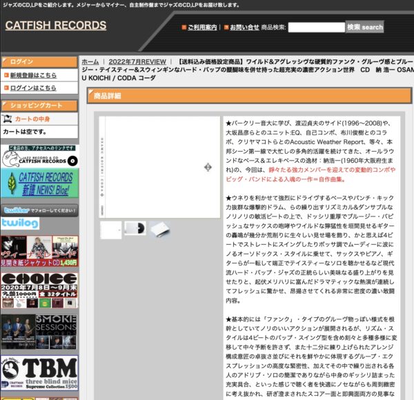This screenshot has width=414, height=400.
Task: Click the 商品詳細 section header
Action: [x=249, y=96]
